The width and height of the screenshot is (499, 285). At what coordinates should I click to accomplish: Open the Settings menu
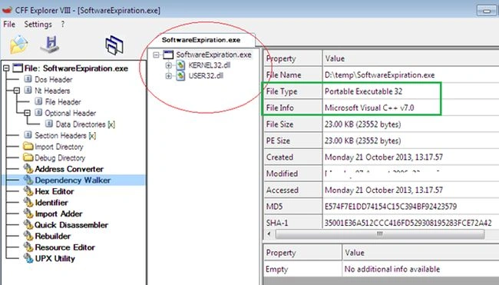coord(38,25)
